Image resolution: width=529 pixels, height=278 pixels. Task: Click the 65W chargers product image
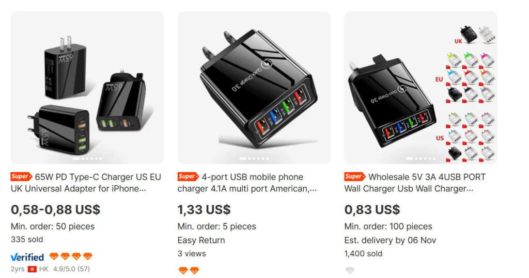(x=87, y=88)
